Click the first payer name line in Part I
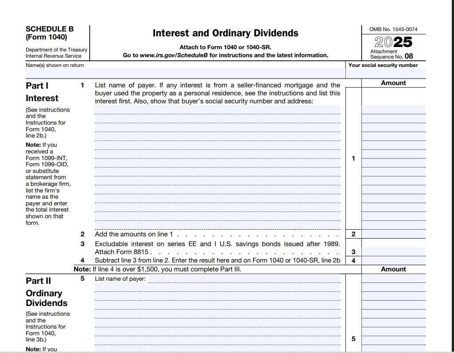The image size is (454, 353). click(217, 110)
